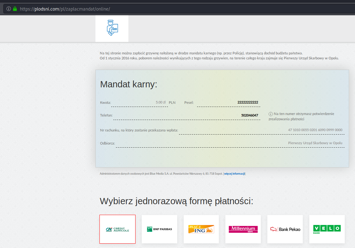Choose Millennium bank payment tile
Viewport: 355px width, 248px height.
(243, 229)
